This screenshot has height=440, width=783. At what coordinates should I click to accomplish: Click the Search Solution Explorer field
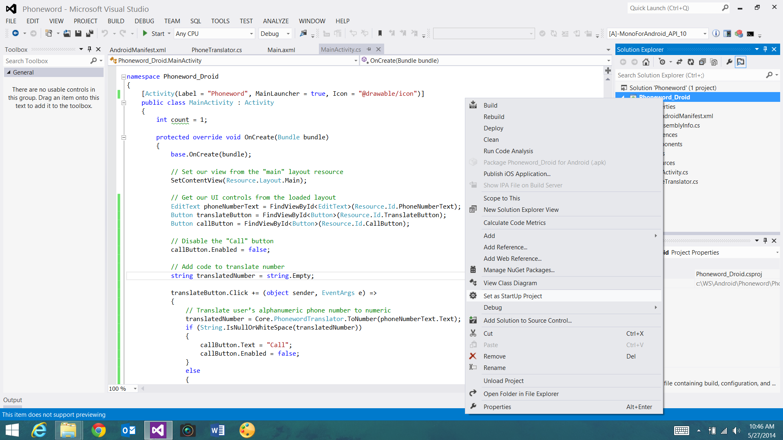pos(689,75)
